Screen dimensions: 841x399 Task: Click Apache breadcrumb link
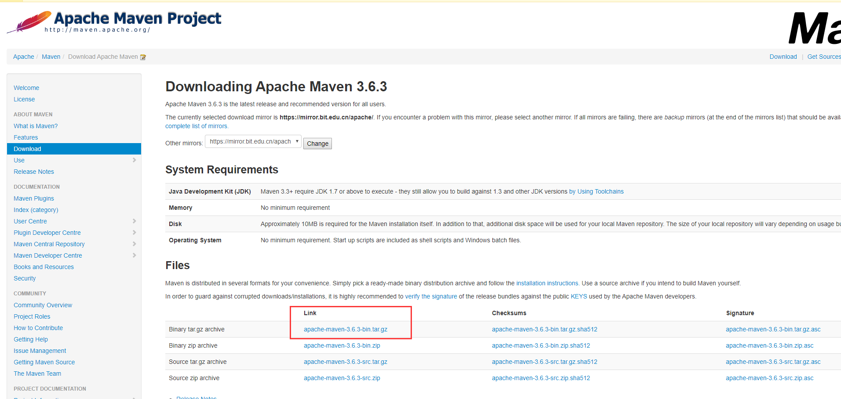click(24, 57)
